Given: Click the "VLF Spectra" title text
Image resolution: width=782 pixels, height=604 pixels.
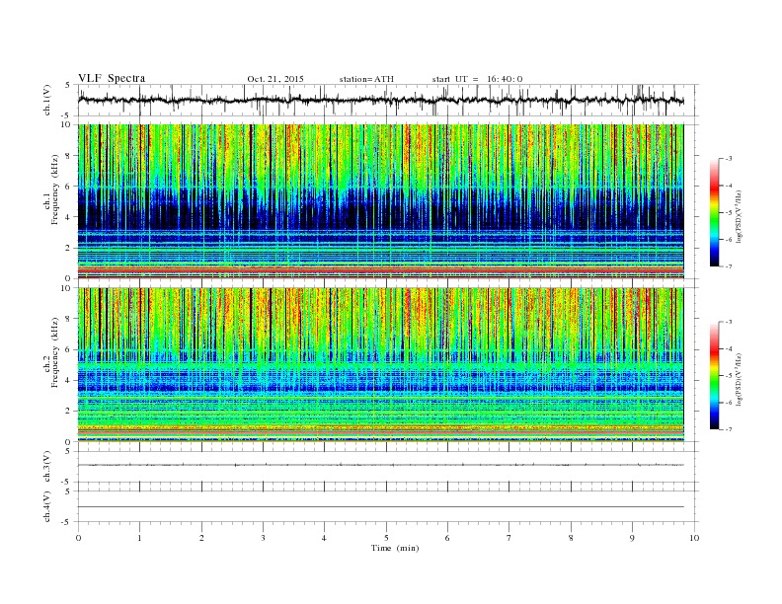Looking at the screenshot, I should [112, 78].
